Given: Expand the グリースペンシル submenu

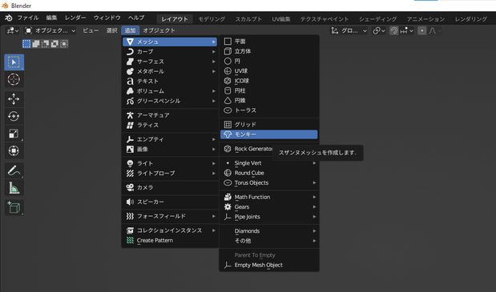Looking at the screenshot, I should click(x=170, y=101).
